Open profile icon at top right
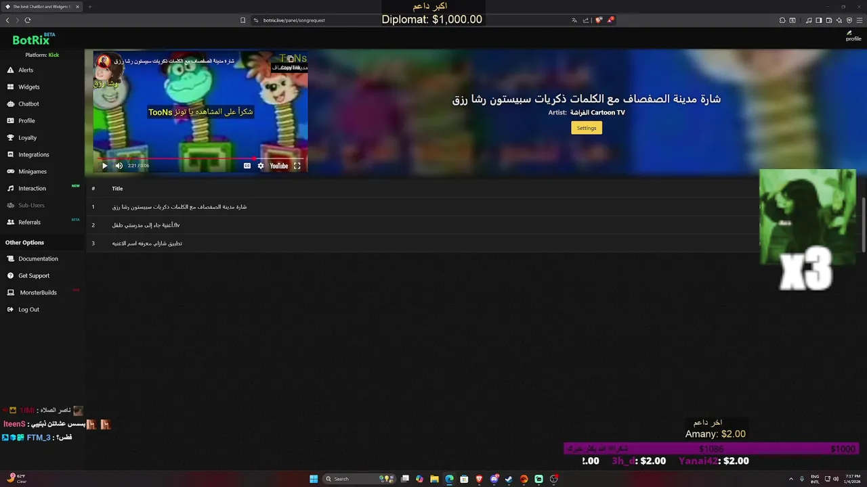 pyautogui.click(x=853, y=36)
